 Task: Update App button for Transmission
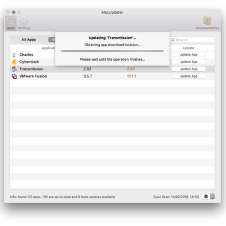pos(188,69)
